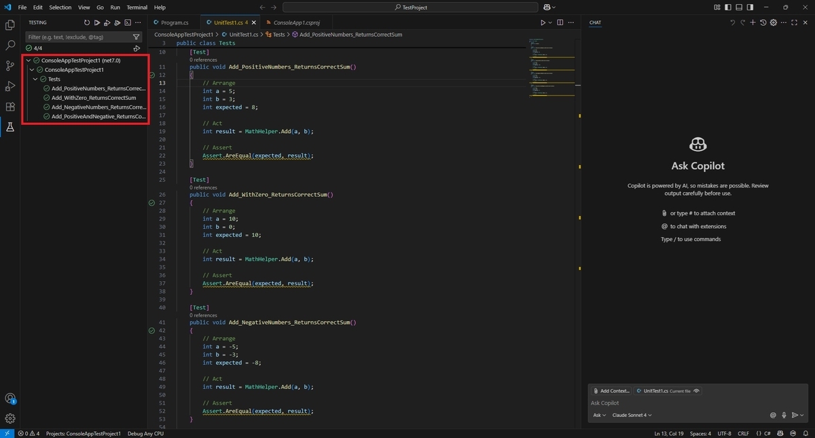Image resolution: width=815 pixels, height=438 pixels.
Task: Open the Search view in activity bar
Action: [x=10, y=45]
